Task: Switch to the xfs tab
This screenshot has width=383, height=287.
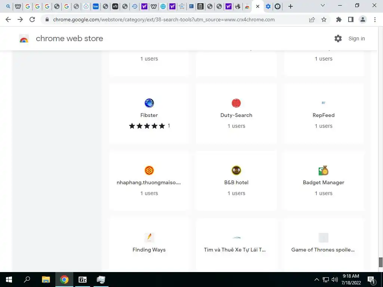Action: click(x=115, y=6)
